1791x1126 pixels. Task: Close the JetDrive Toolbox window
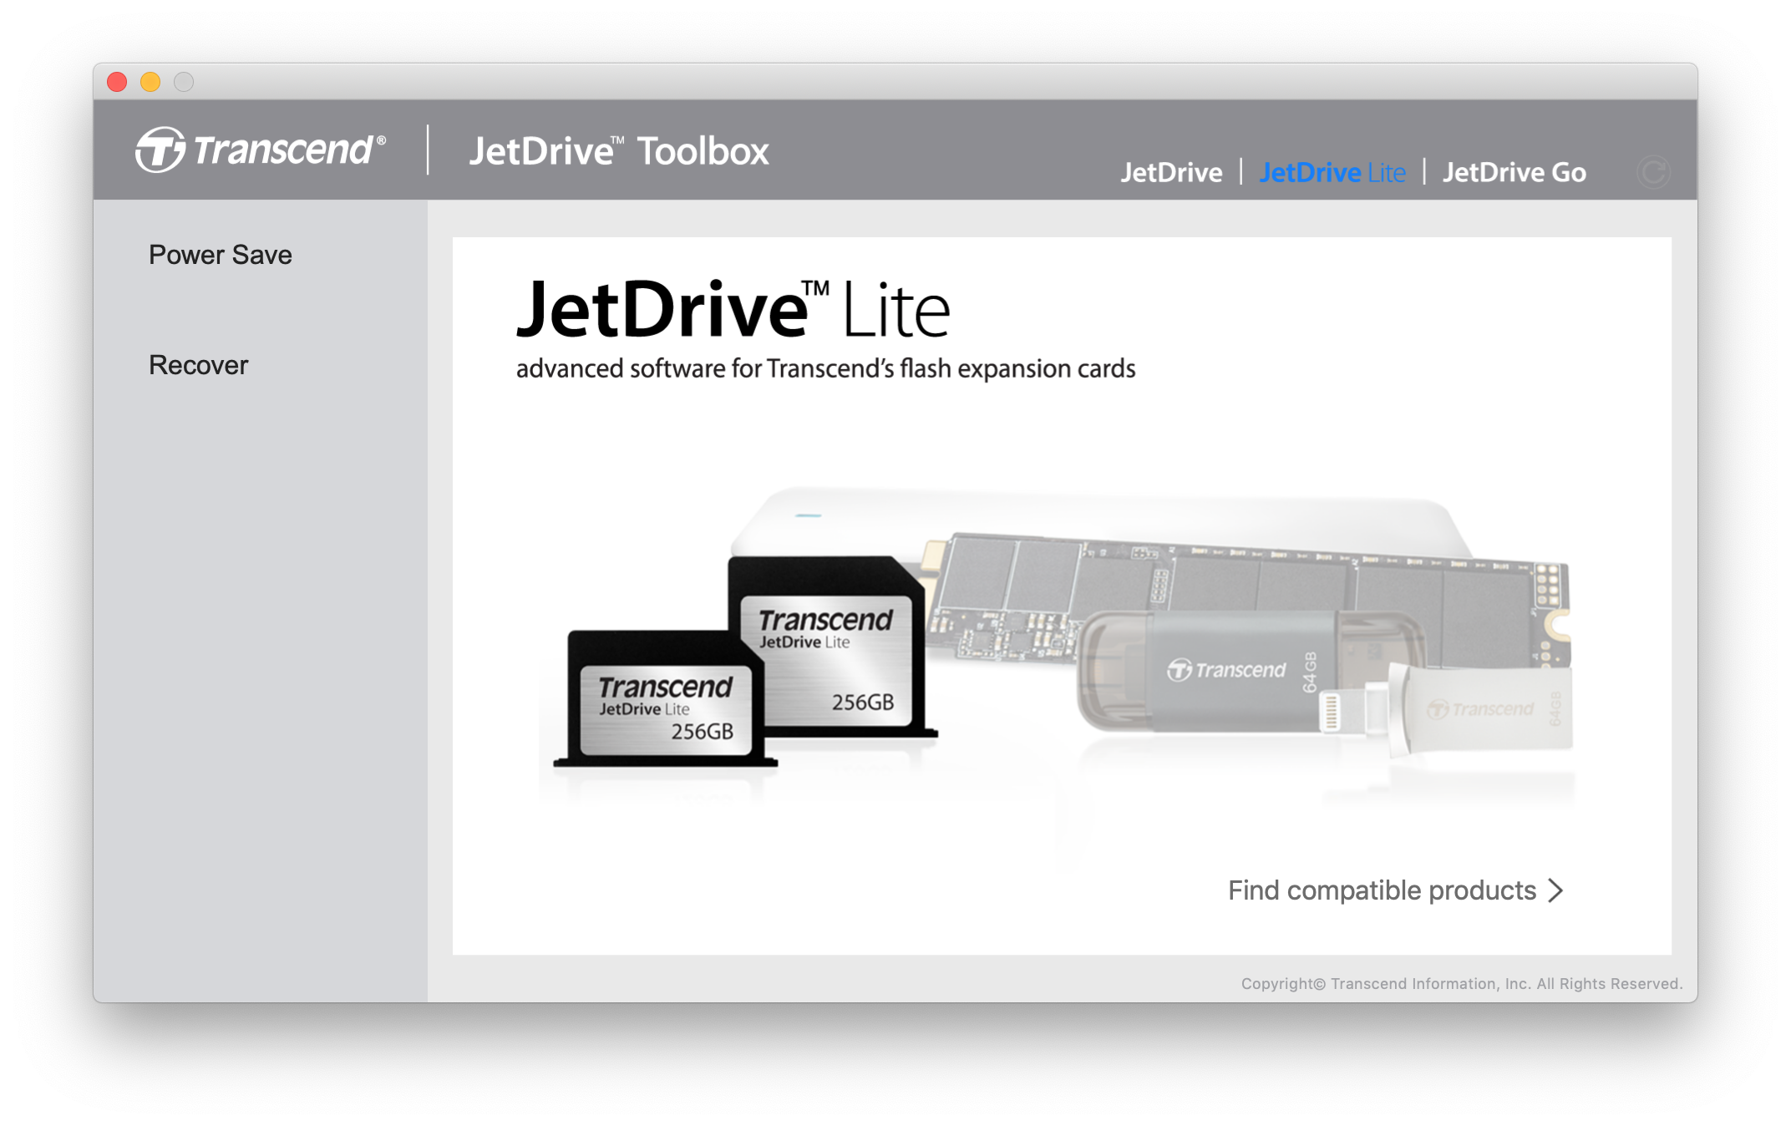click(x=117, y=82)
